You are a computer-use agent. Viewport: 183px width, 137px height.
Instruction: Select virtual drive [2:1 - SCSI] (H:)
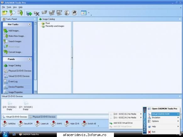[26, 106]
